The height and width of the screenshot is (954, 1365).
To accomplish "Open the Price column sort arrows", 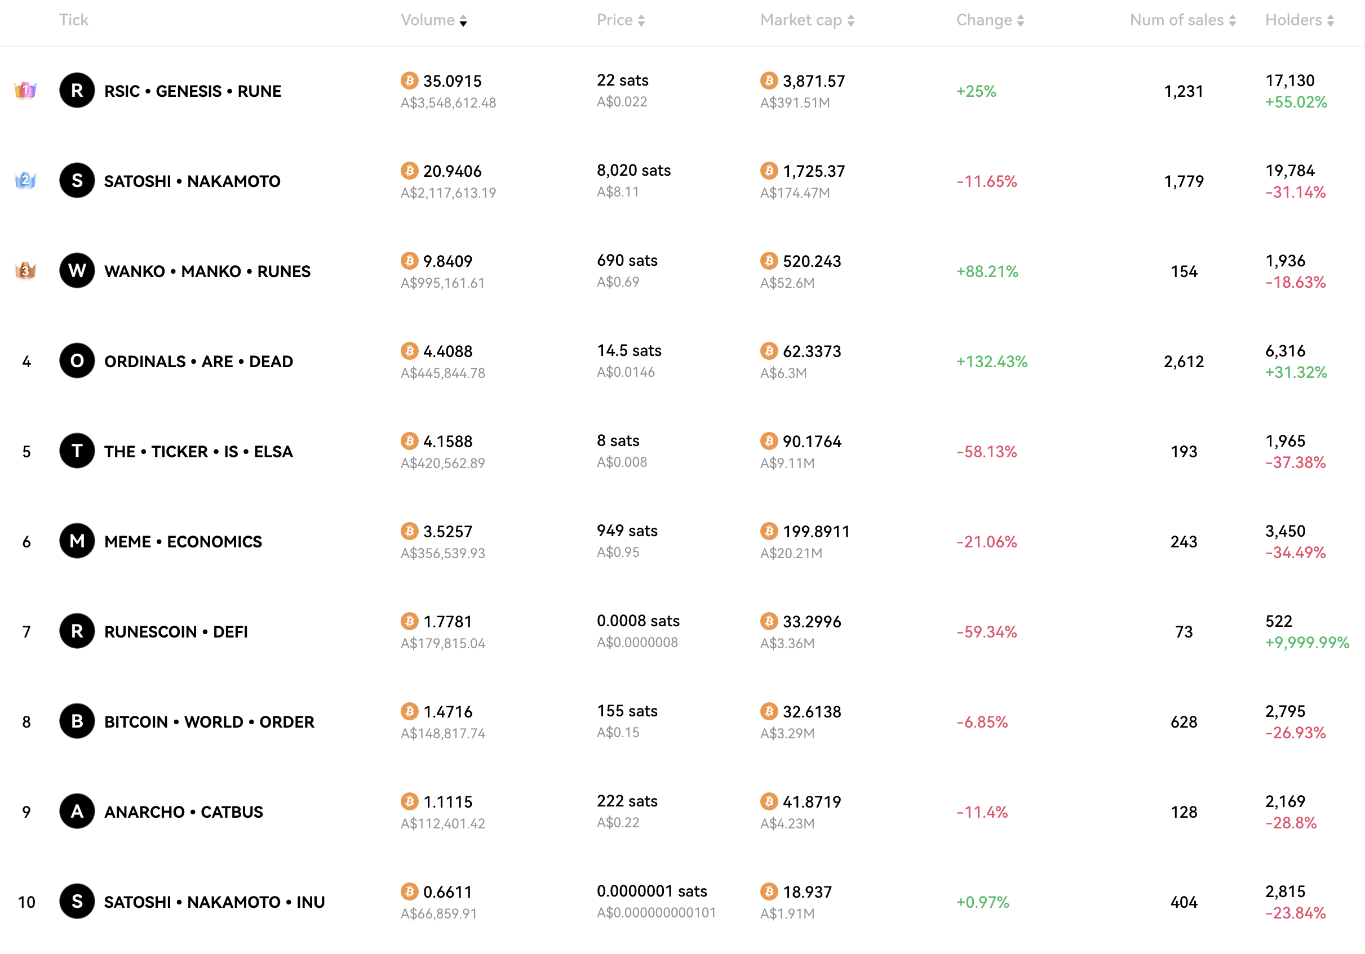I will [x=641, y=20].
